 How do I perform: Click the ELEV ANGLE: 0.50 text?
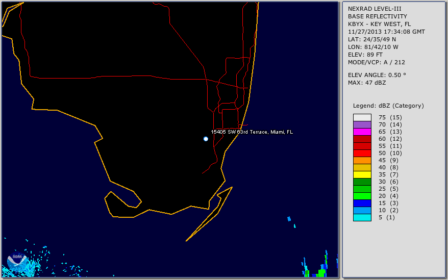coord(377,75)
